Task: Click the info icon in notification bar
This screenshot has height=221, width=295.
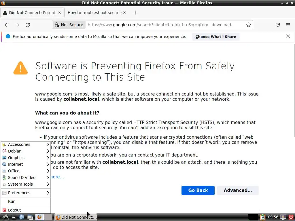Action: tap(8, 36)
